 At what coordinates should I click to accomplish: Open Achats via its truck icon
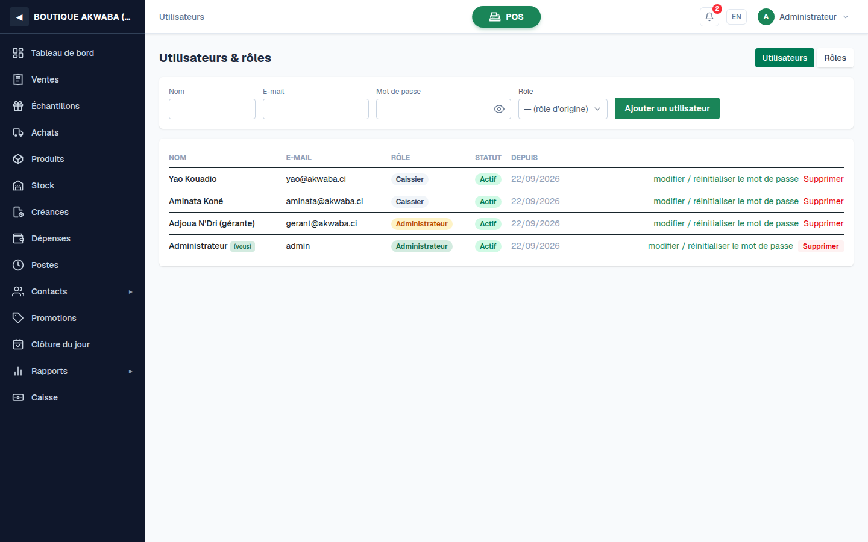pos(18,132)
